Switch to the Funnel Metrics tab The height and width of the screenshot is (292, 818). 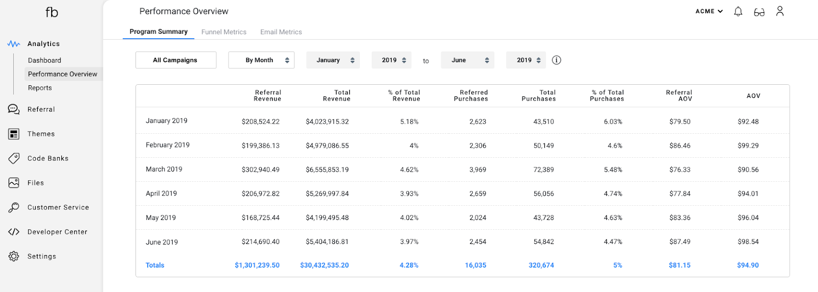[224, 32]
